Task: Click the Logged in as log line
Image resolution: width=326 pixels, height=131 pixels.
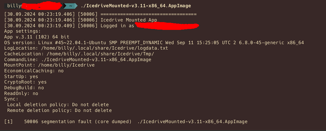Action: pyautogui.click(x=102, y=26)
